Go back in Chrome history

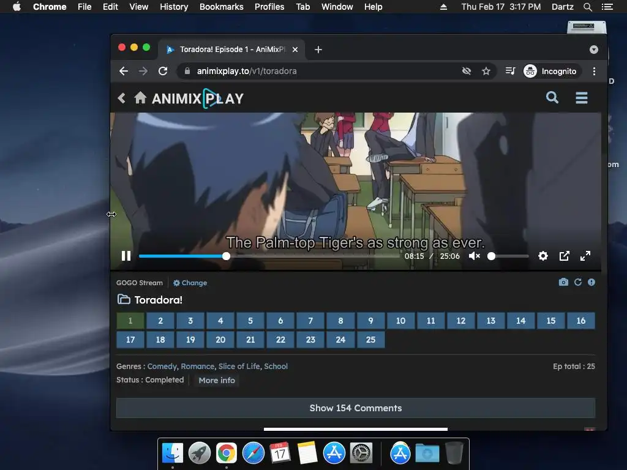[124, 71]
